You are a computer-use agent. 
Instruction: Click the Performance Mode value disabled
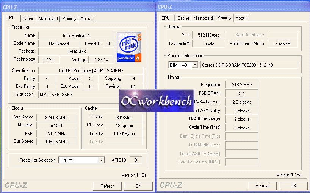click(282, 44)
